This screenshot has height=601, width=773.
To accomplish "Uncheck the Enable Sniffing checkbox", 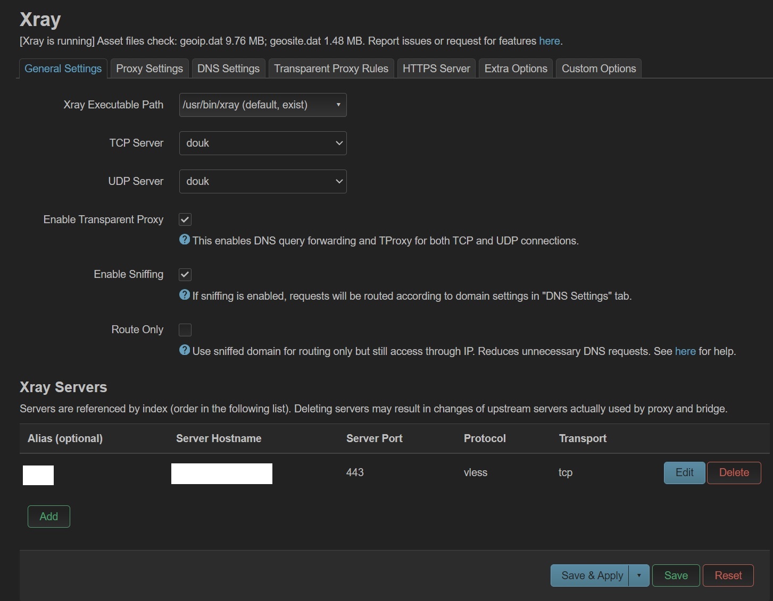I will point(185,275).
